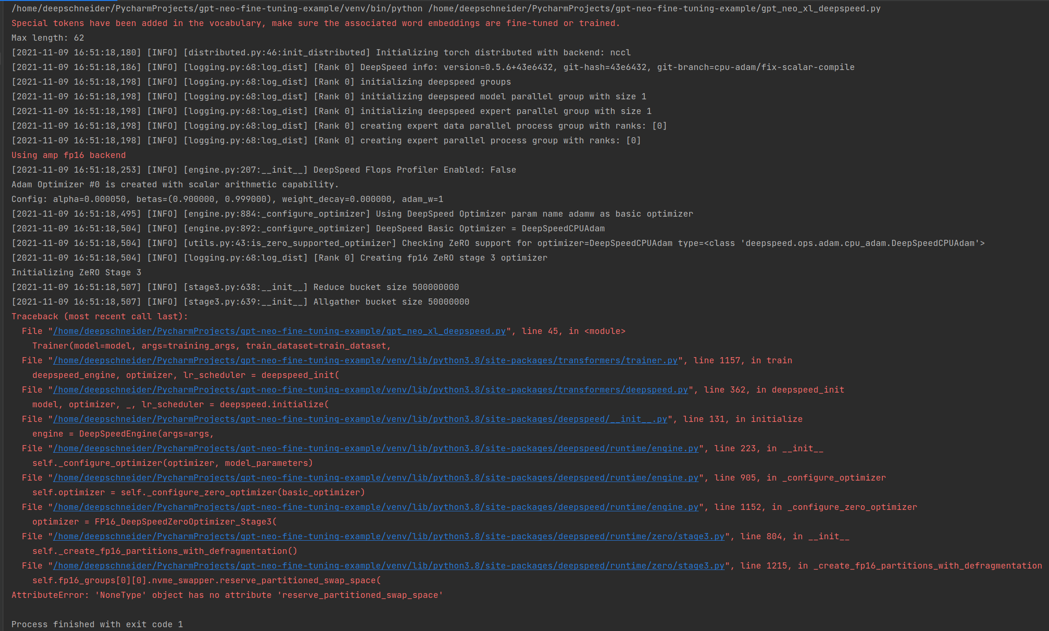Click the 'Using amp fp16 backend' line
Screen dimensions: 1049x631
point(69,155)
